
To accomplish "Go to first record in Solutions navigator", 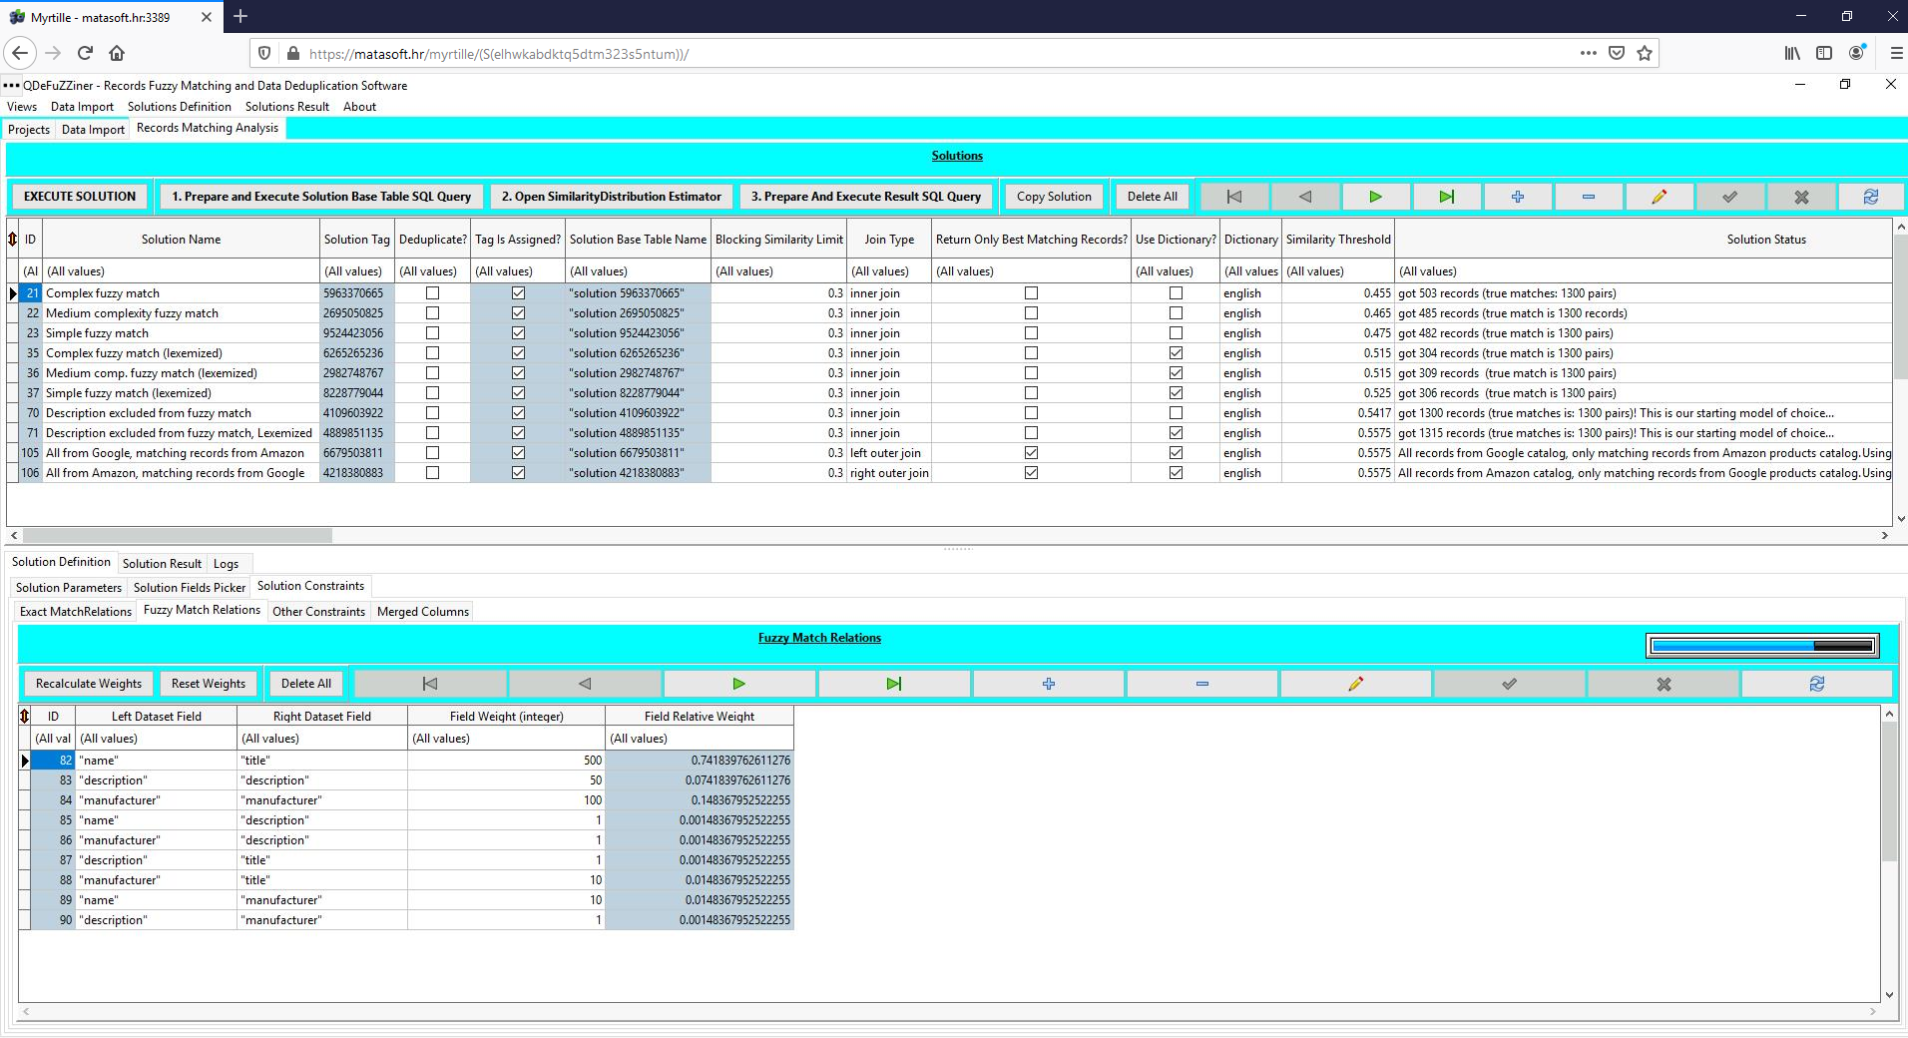I will tap(1234, 197).
